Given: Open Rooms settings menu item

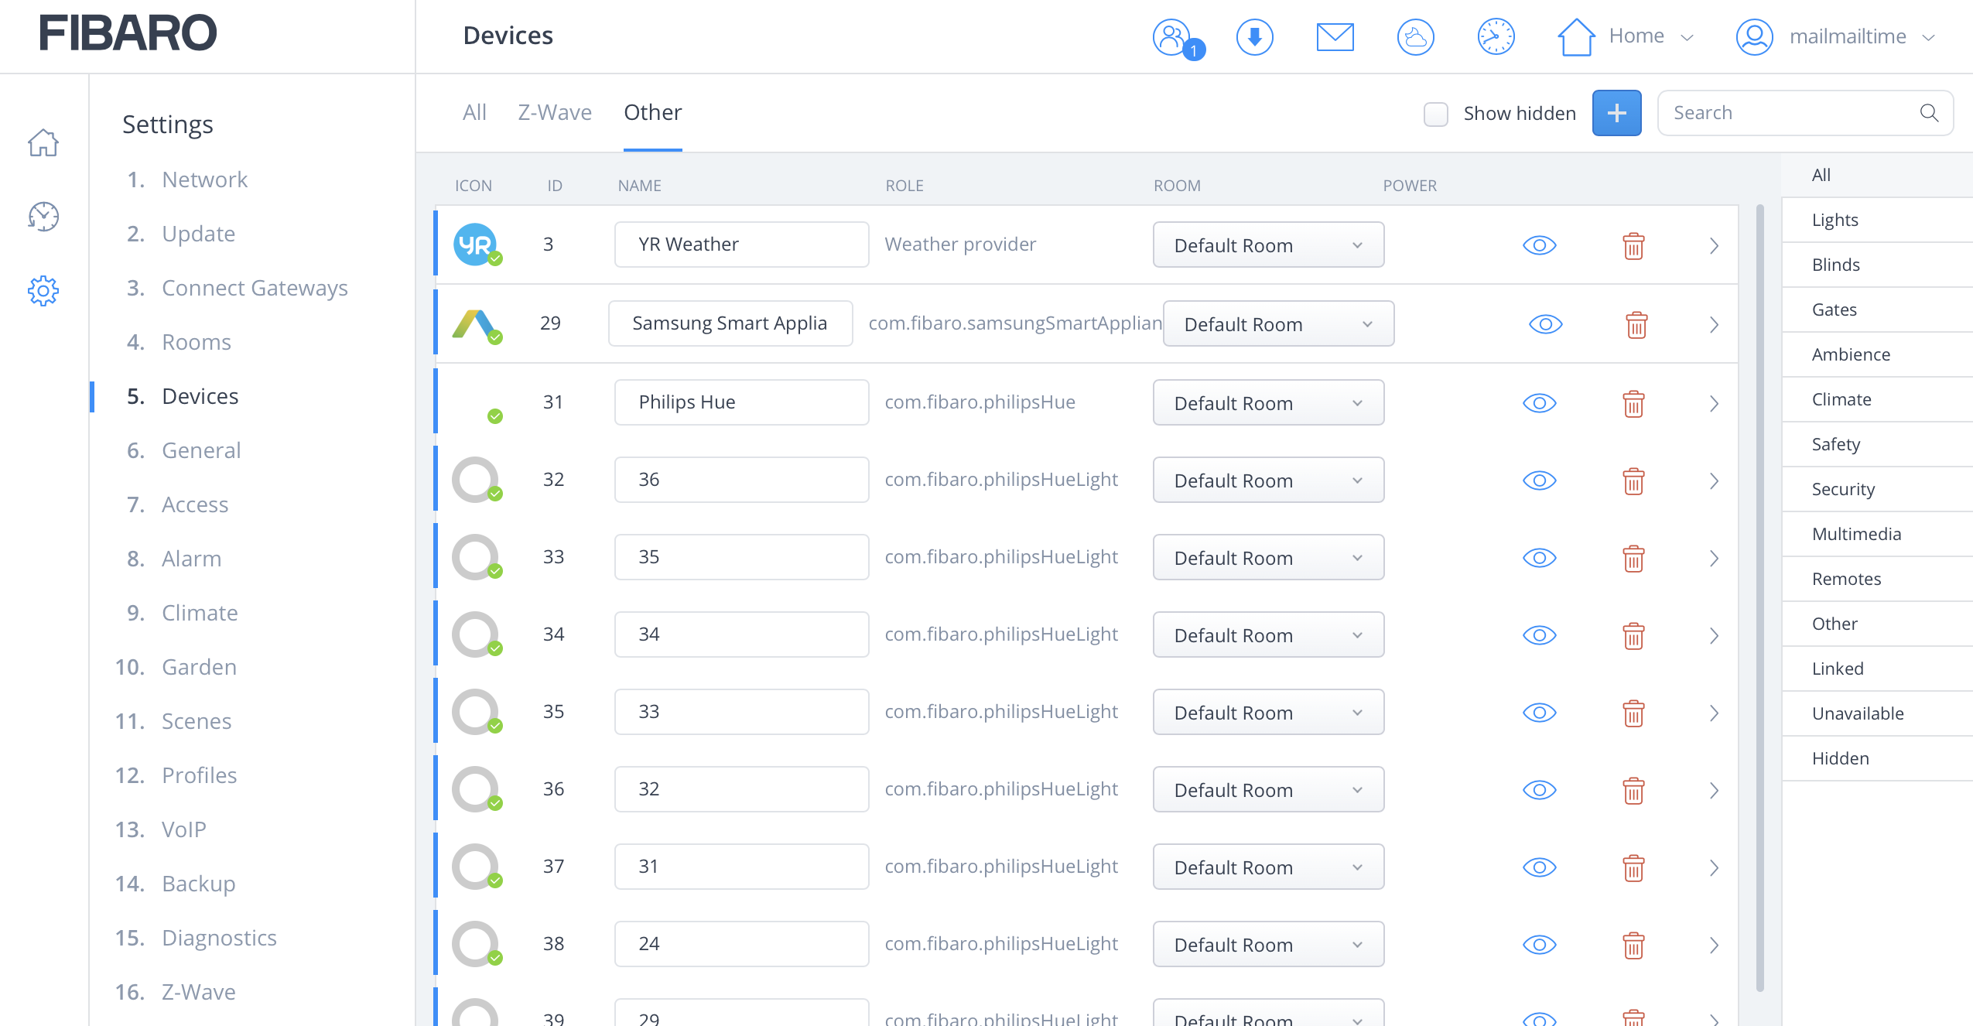Looking at the screenshot, I should point(197,342).
